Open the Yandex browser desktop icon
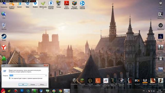 point(4,48)
